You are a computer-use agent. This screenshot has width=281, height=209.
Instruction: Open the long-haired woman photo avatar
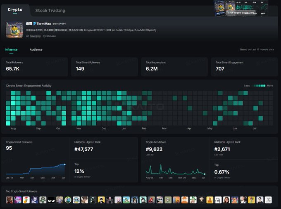(x=226, y=200)
